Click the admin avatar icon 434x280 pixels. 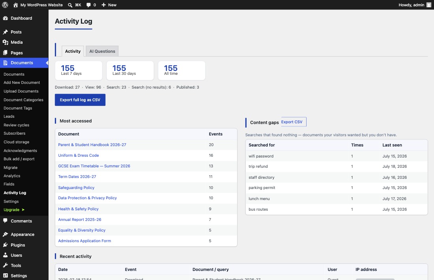[429, 5]
